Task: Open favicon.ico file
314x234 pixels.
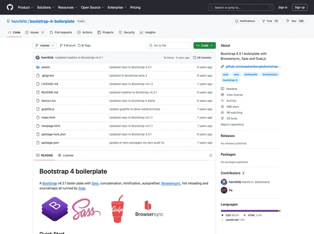Action: tap(48, 101)
